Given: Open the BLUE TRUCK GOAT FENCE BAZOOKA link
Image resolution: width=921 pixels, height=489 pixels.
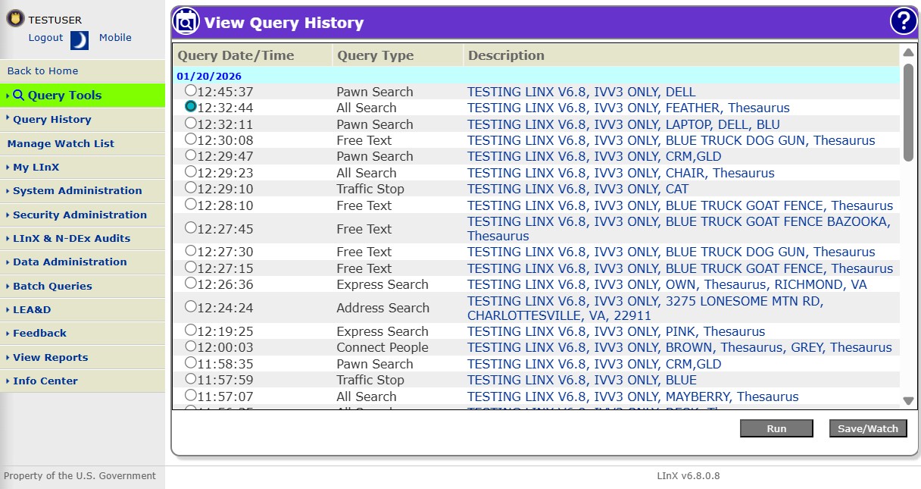Looking at the screenshot, I should click(679, 228).
